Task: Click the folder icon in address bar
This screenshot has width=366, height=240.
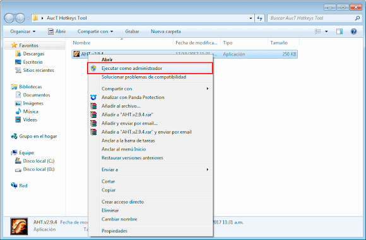Action: click(35, 18)
